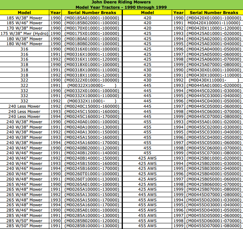Select the "175 W/38" Mwr (Hydro)" model cell
The width and height of the screenshot is (243, 229).
click(x=25, y=33)
